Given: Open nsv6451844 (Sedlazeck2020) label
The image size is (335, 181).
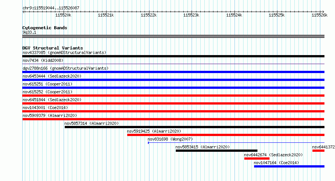Looking at the screenshot, I should (52, 100).
